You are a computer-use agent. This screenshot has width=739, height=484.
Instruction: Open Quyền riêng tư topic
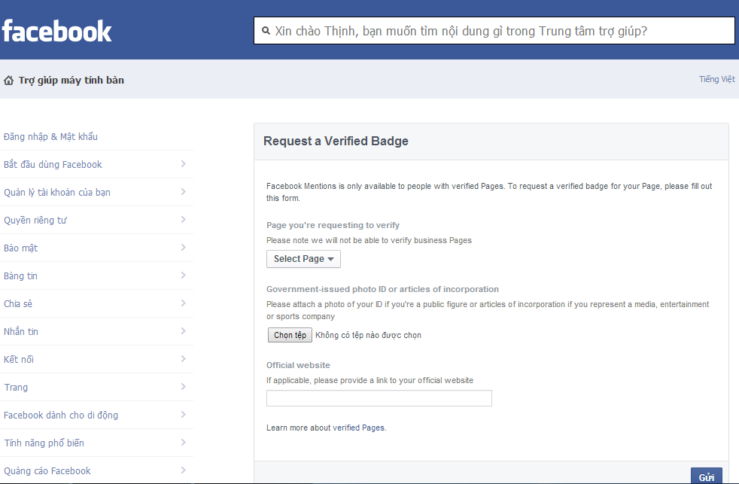(x=35, y=220)
